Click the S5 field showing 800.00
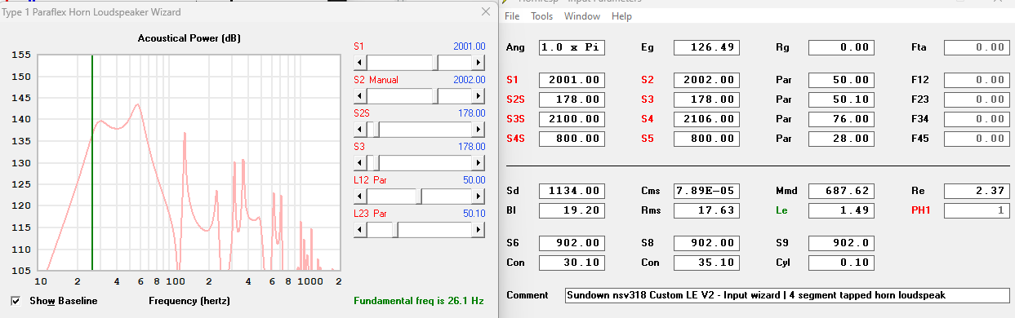The height and width of the screenshot is (318, 1015). point(706,139)
